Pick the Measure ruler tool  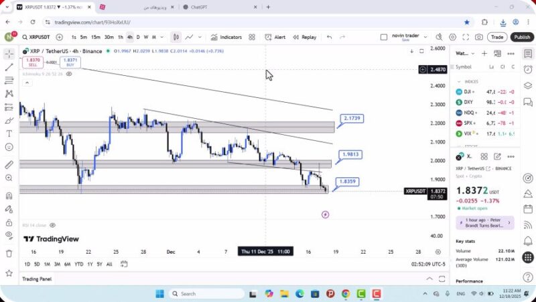point(9,164)
